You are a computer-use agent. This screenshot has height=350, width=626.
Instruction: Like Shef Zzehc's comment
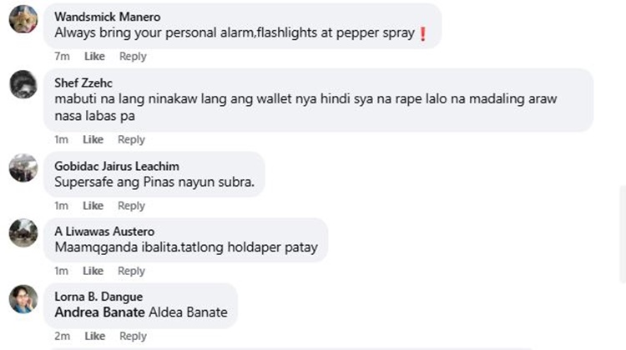pos(93,139)
